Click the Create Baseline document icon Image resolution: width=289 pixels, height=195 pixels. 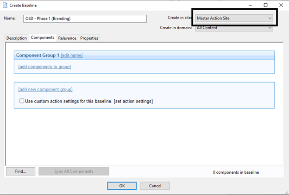pyautogui.click(x=5, y=5)
